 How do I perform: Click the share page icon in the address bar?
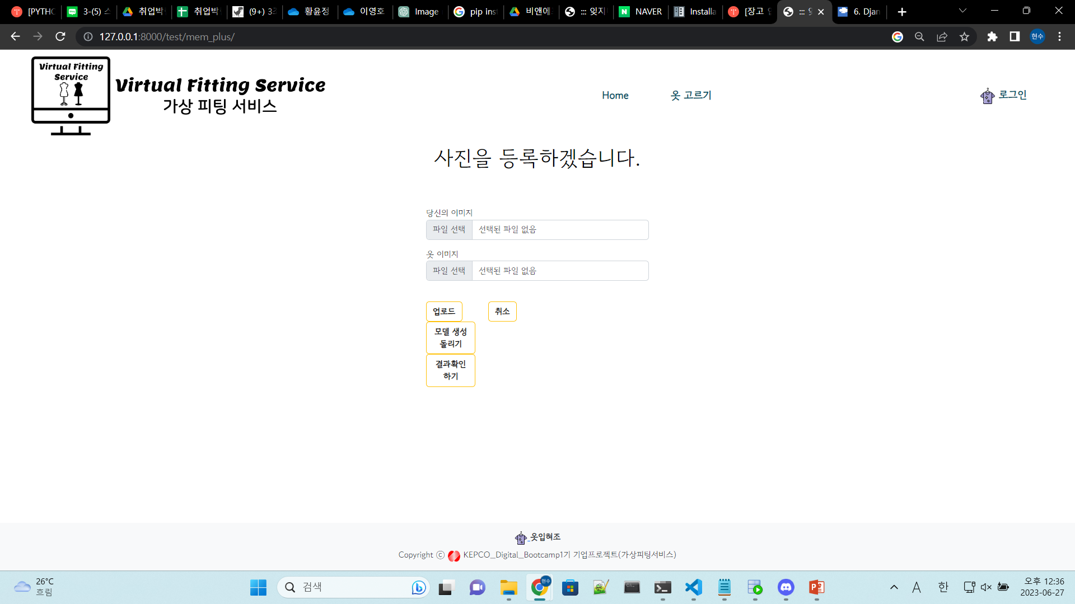942,36
